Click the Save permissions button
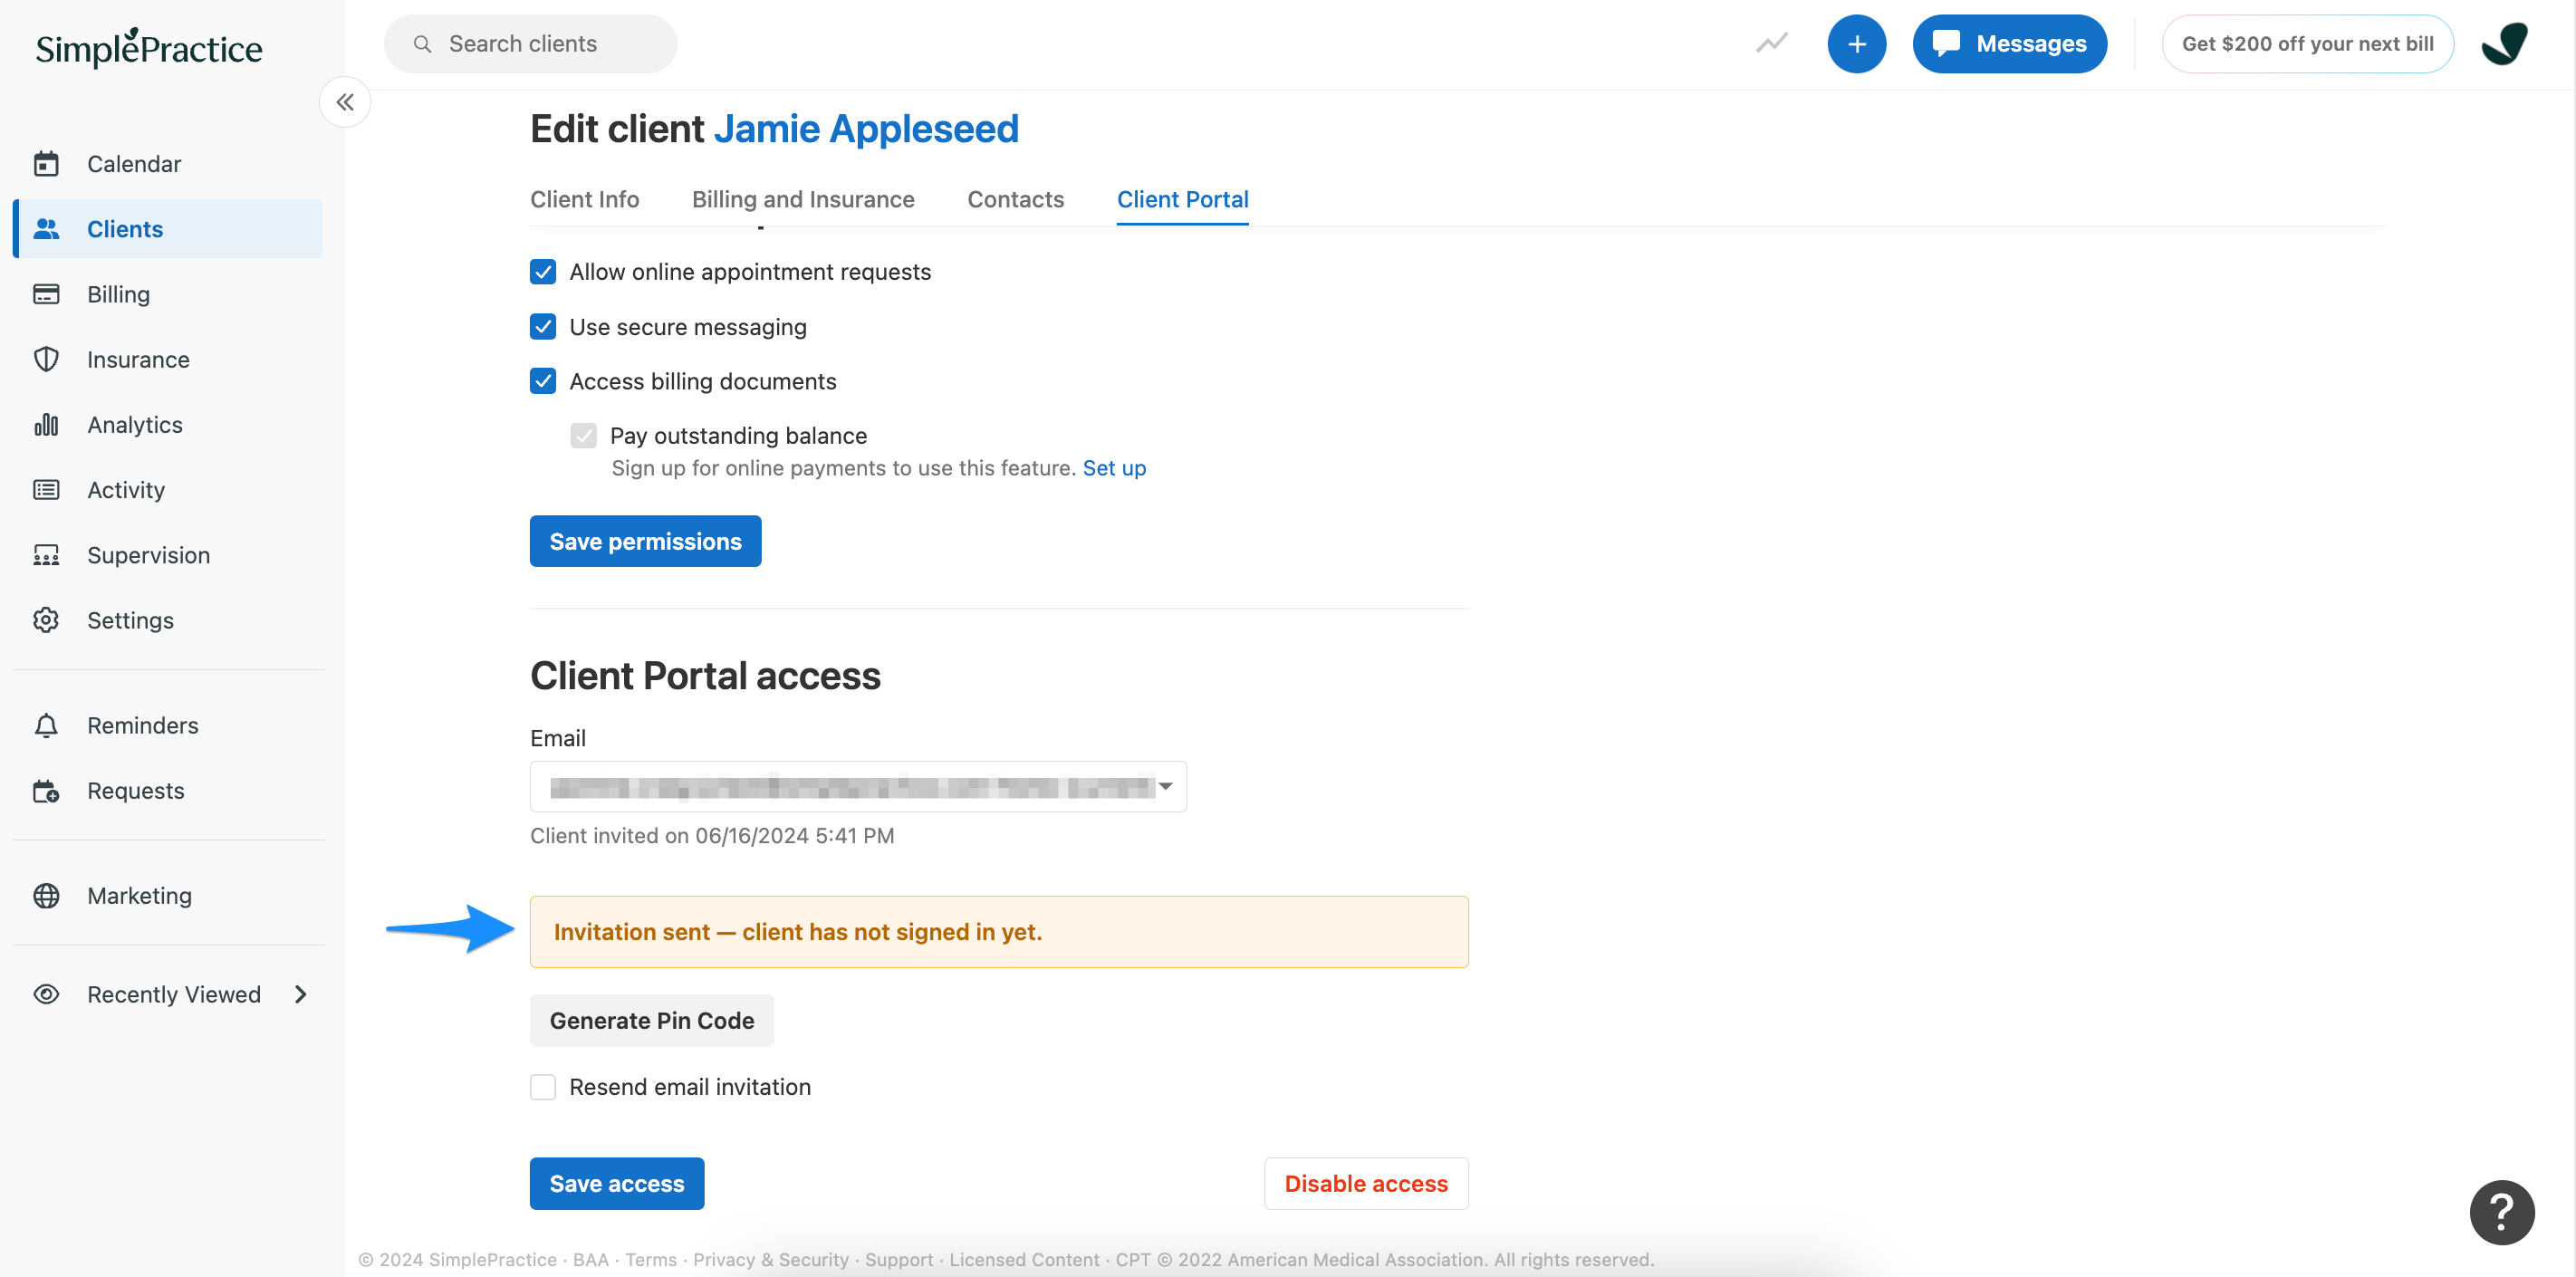The image size is (2576, 1277). click(x=645, y=541)
